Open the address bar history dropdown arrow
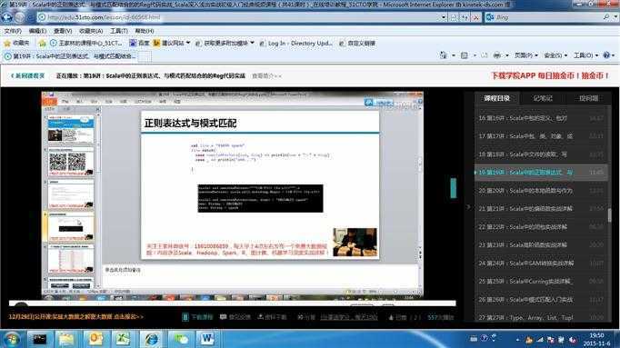The height and width of the screenshot is (348, 620). tap(444, 17)
